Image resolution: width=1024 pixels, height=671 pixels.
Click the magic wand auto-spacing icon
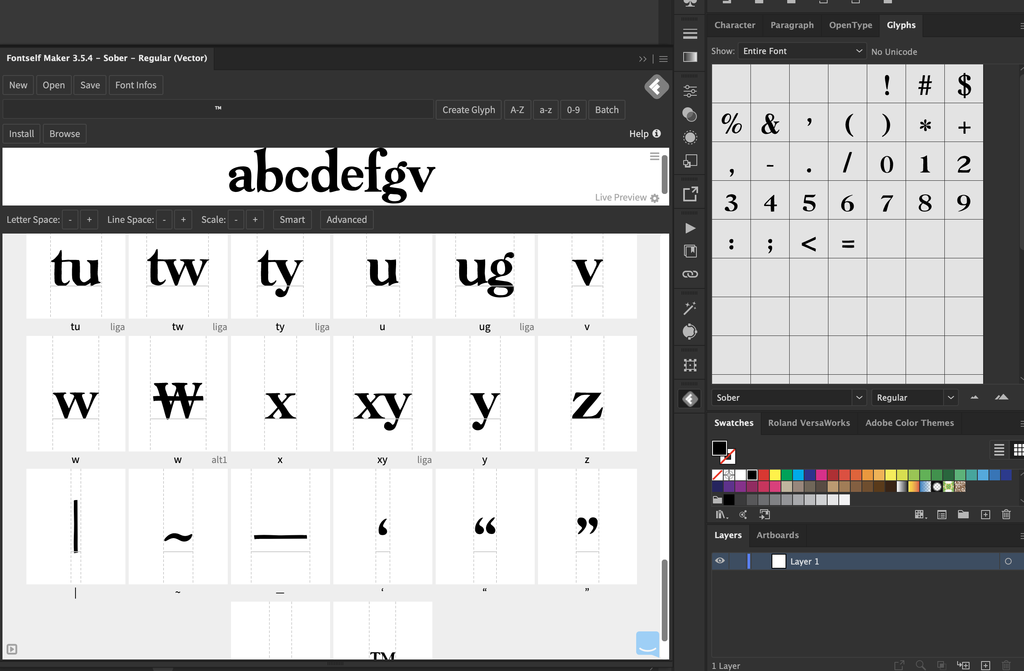coord(689,307)
